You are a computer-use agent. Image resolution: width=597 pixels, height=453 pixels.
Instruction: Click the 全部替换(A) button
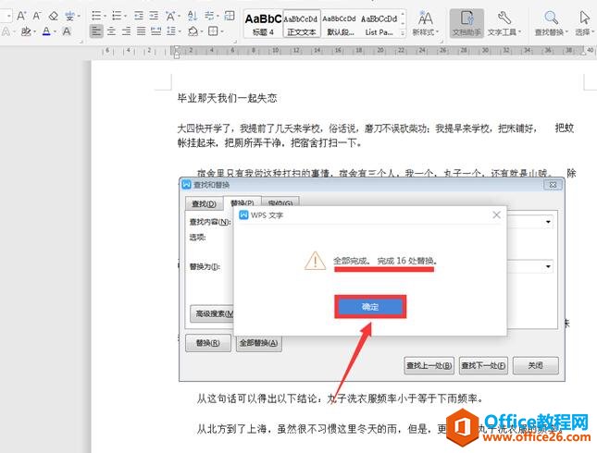(x=258, y=343)
